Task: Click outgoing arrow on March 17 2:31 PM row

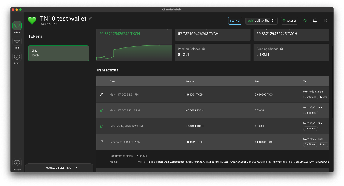Action: coord(101,94)
